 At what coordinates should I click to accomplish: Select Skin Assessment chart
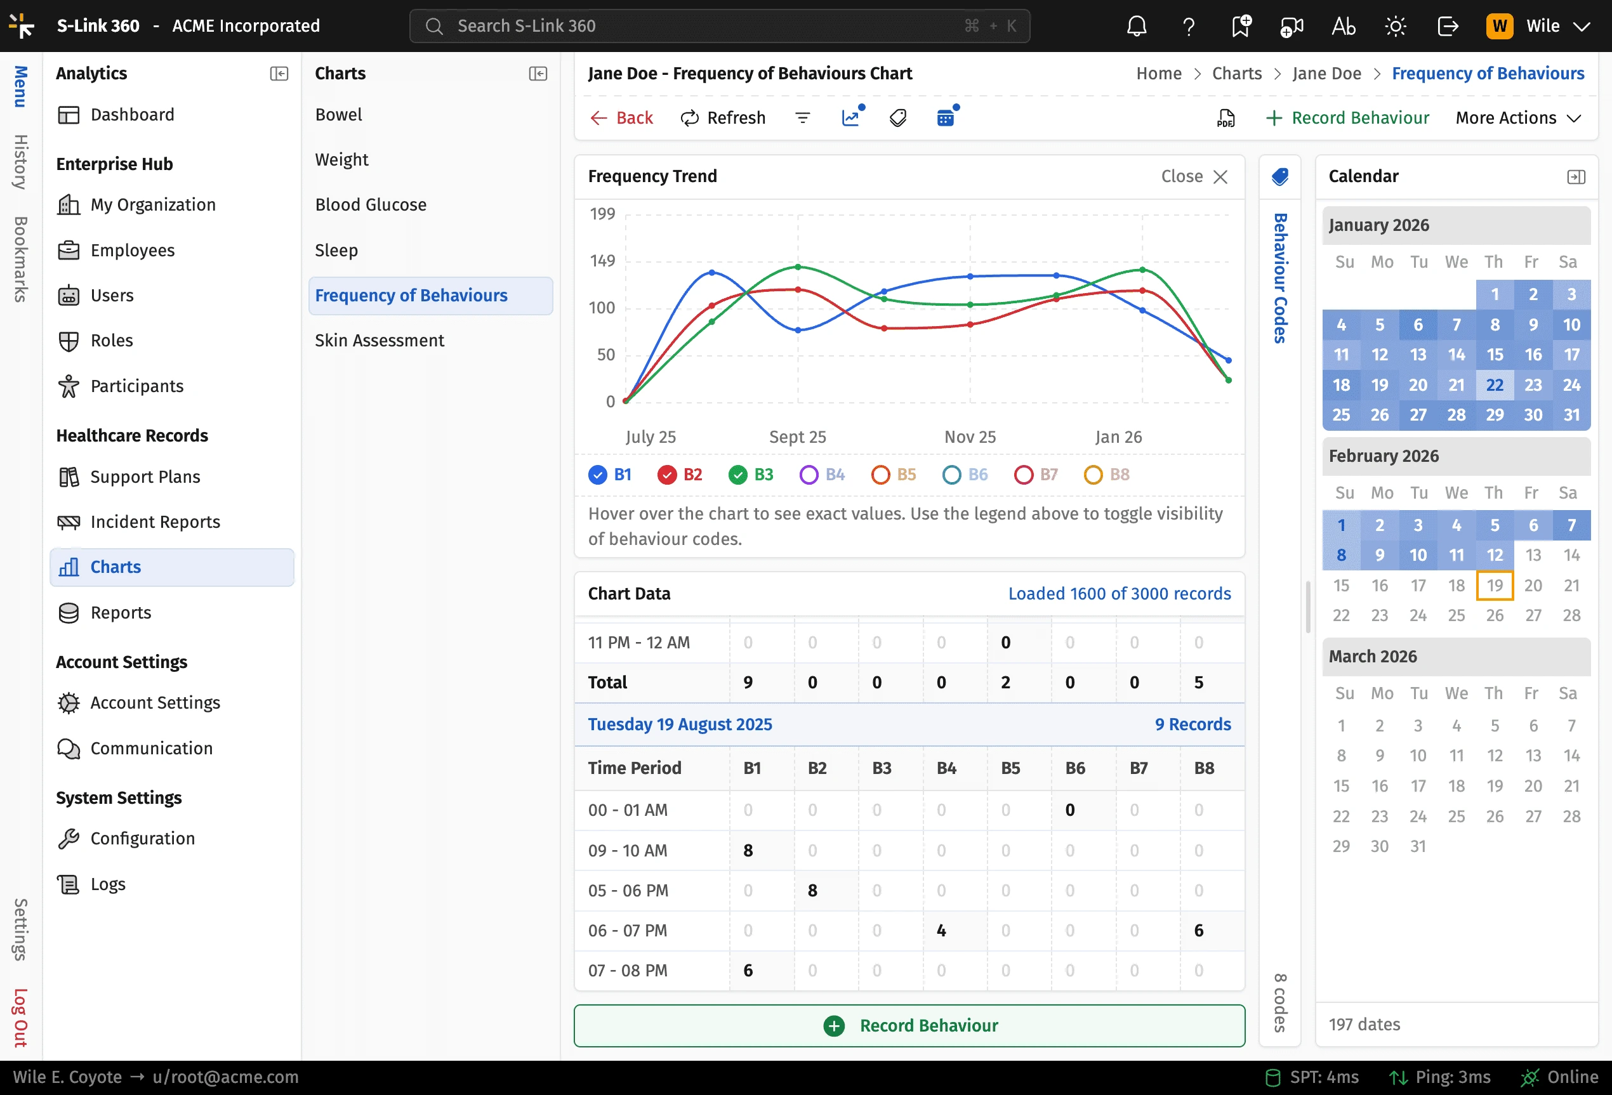tap(380, 341)
